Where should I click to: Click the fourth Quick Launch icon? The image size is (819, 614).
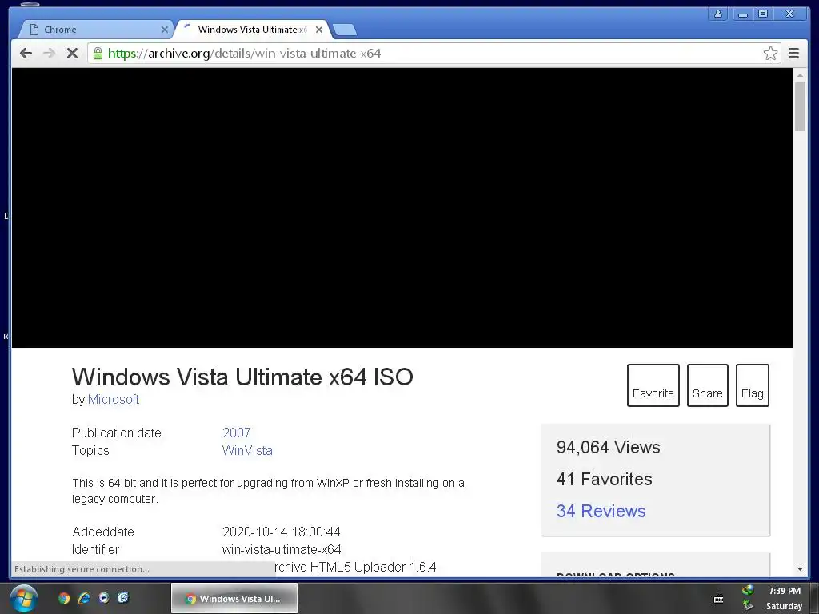coord(123,598)
